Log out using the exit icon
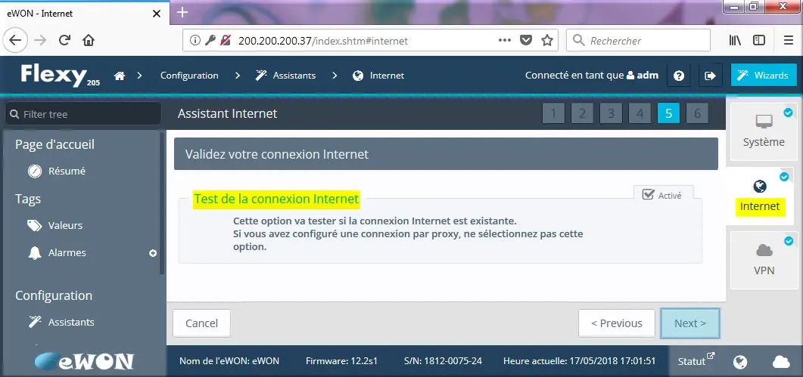This screenshot has width=803, height=377. (x=711, y=76)
